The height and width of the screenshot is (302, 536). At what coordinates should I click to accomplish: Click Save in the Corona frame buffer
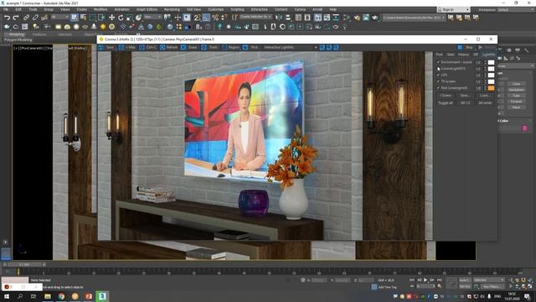click(106, 47)
